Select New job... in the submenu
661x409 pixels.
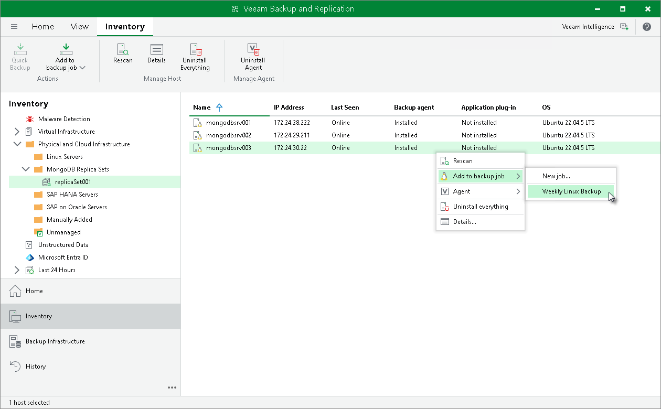[x=571, y=176]
